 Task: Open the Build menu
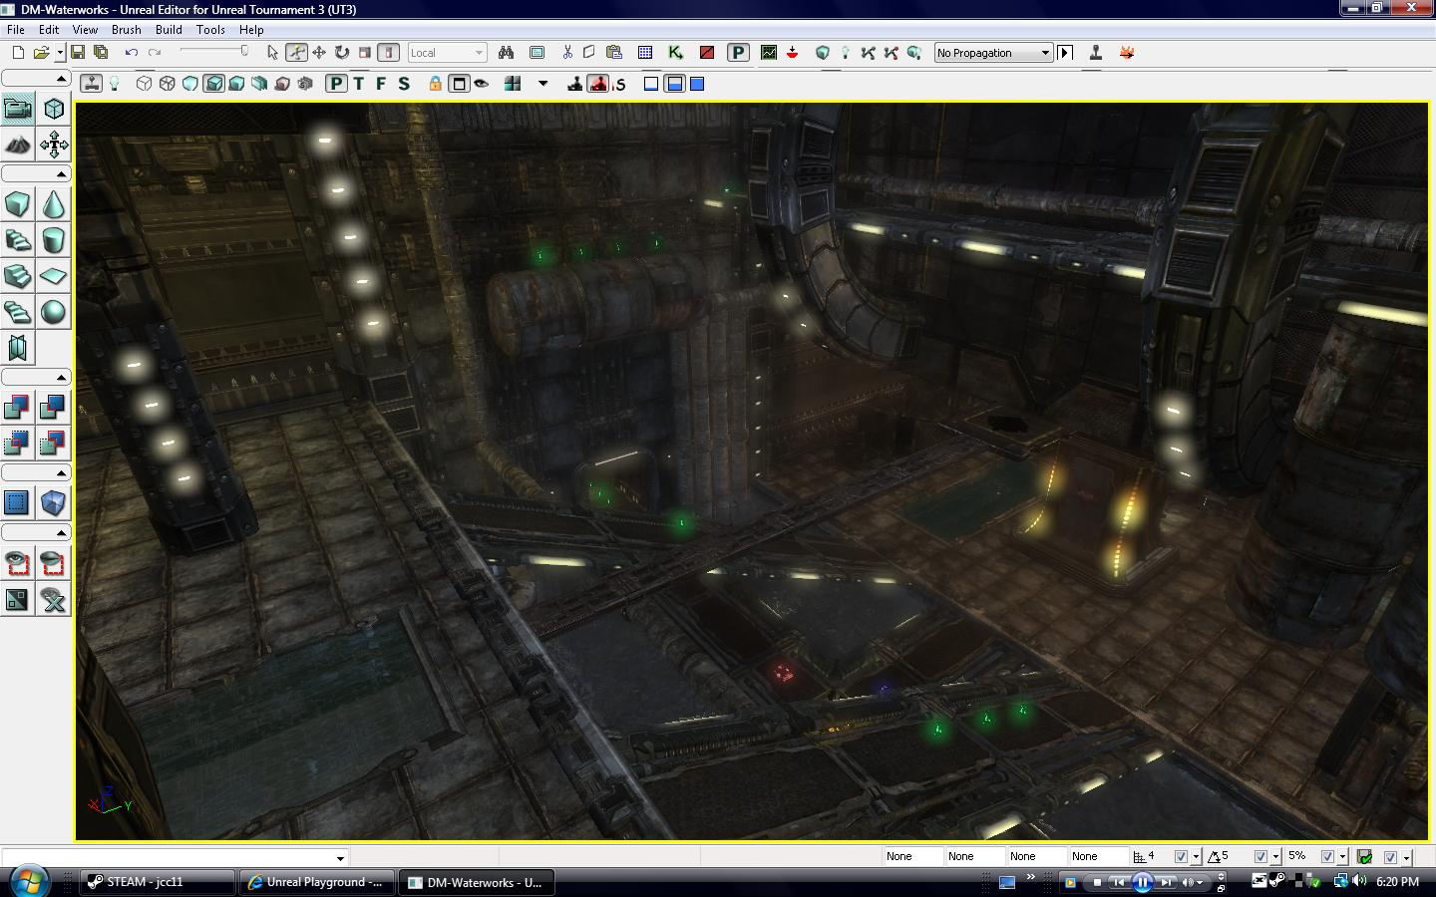coord(169,29)
